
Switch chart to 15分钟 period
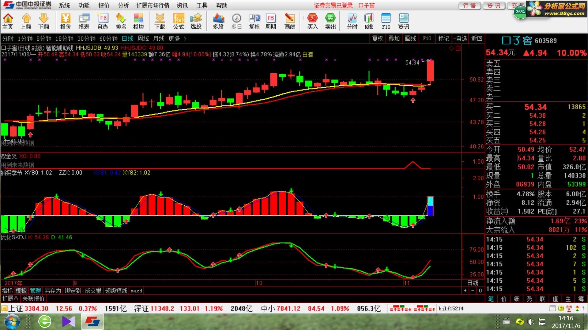click(x=64, y=38)
